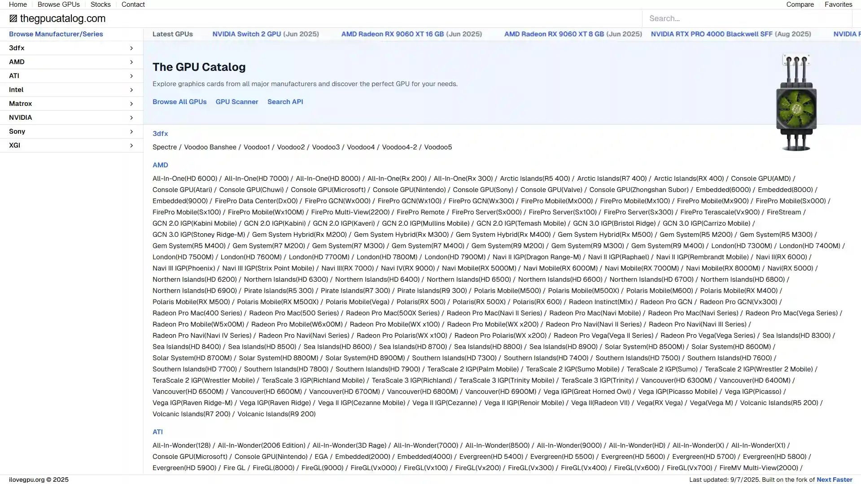Open the ATI chevron arrow
Screen dimensions: 861x484
point(131,76)
